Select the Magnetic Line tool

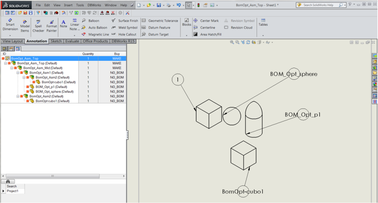(x=95, y=35)
